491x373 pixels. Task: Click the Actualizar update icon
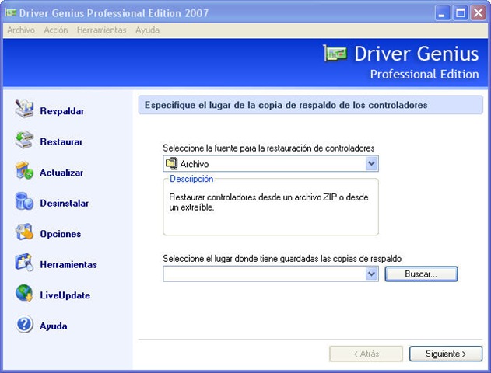[24, 170]
